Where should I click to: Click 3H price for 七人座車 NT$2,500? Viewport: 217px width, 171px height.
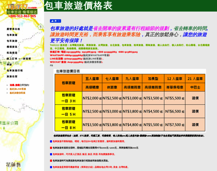(112, 98)
